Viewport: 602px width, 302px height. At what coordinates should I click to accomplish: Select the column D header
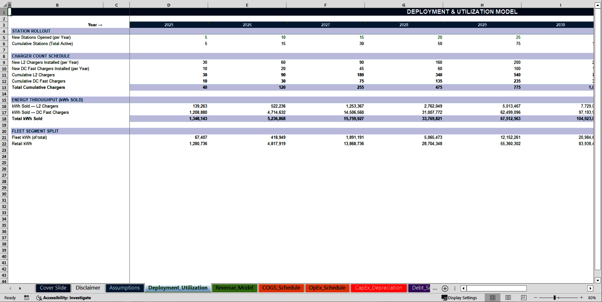169,5
